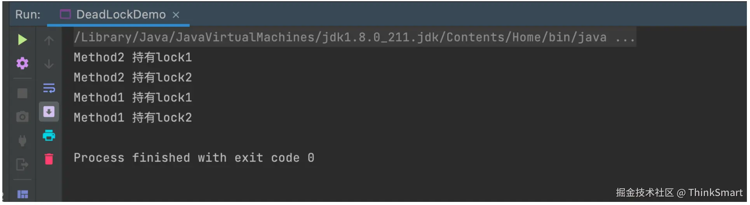Close the DeadLockDemo tab
750x205 pixels.
pos(176,15)
